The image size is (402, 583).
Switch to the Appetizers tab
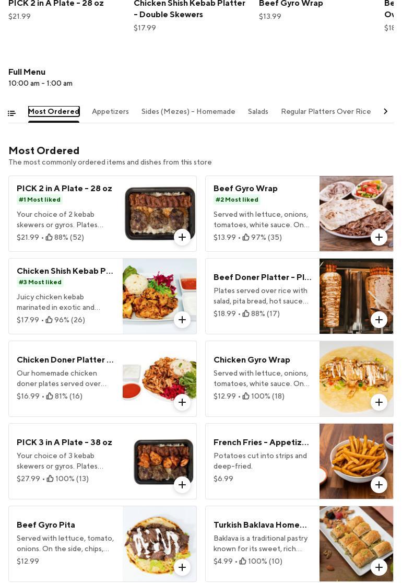pos(110,112)
